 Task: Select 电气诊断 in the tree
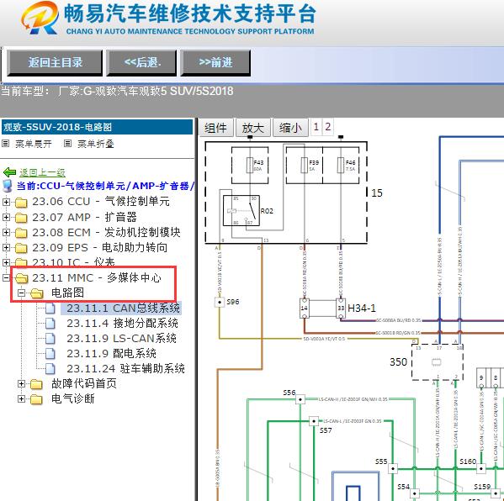click(x=73, y=398)
